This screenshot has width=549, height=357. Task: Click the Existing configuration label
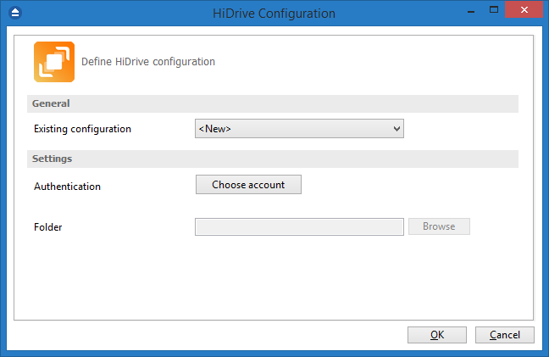[83, 129]
